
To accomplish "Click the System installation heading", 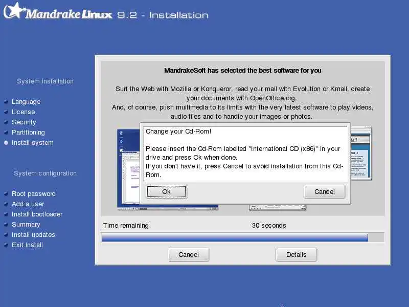I will tap(45, 81).
